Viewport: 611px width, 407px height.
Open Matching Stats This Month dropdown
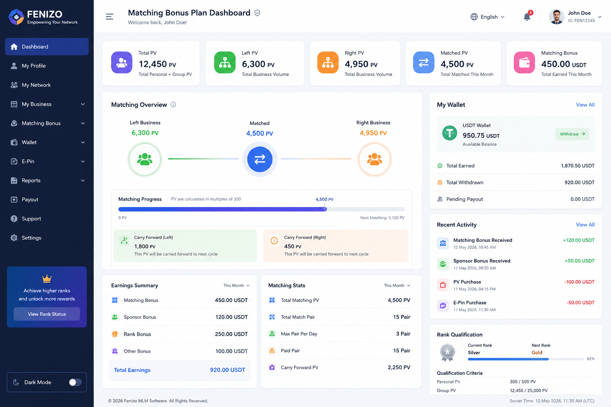click(397, 285)
